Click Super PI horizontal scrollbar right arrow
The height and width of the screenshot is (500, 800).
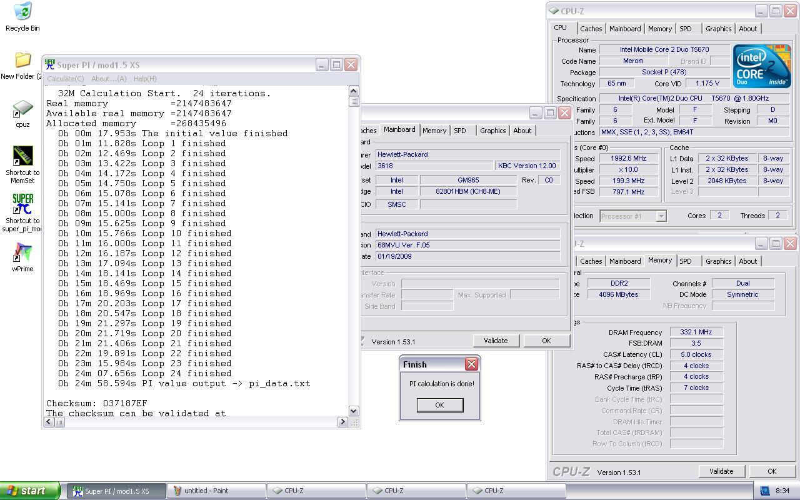click(342, 422)
